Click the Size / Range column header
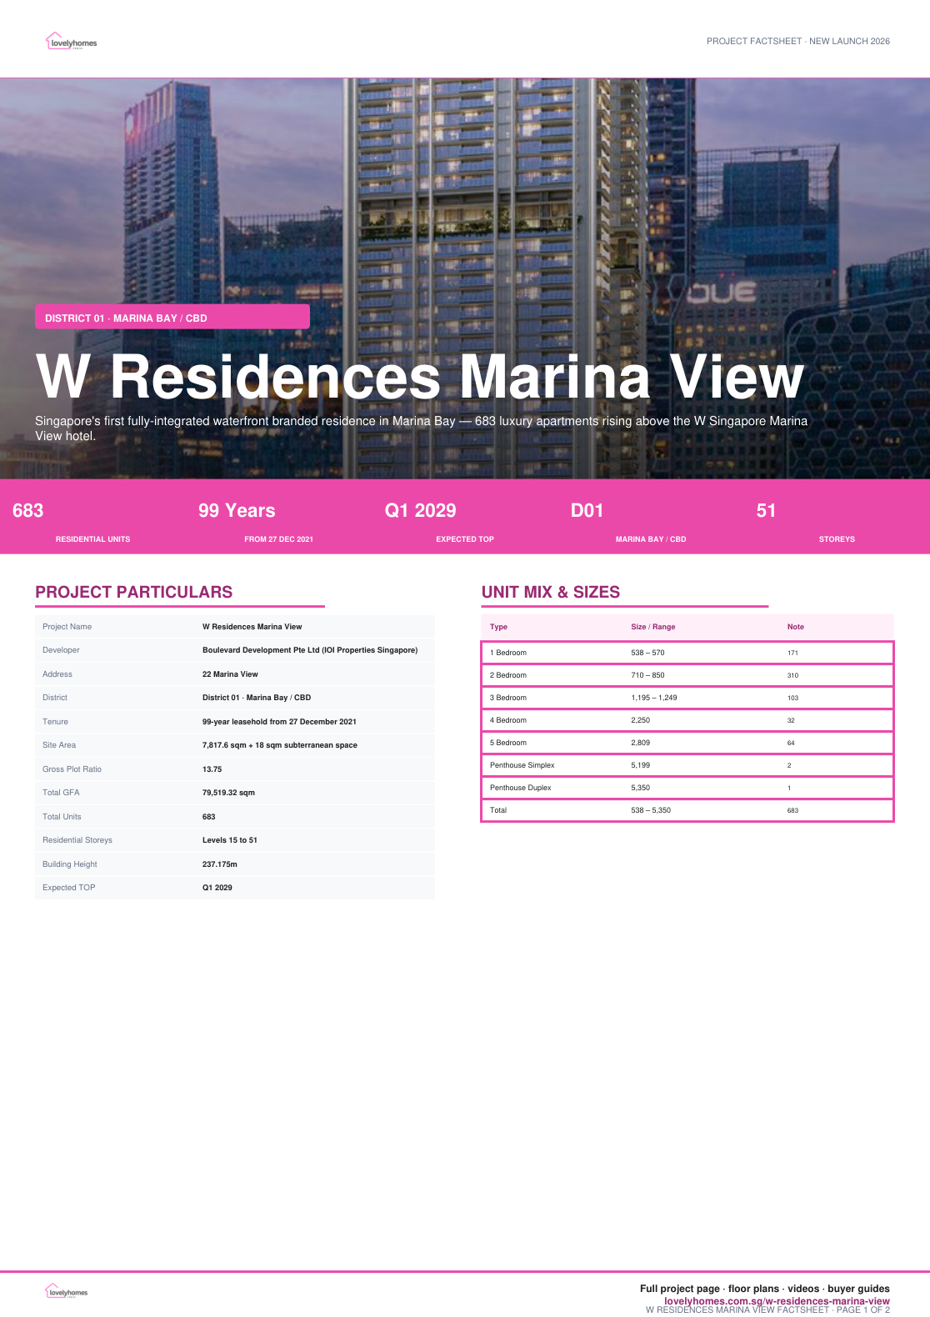 pos(653,627)
